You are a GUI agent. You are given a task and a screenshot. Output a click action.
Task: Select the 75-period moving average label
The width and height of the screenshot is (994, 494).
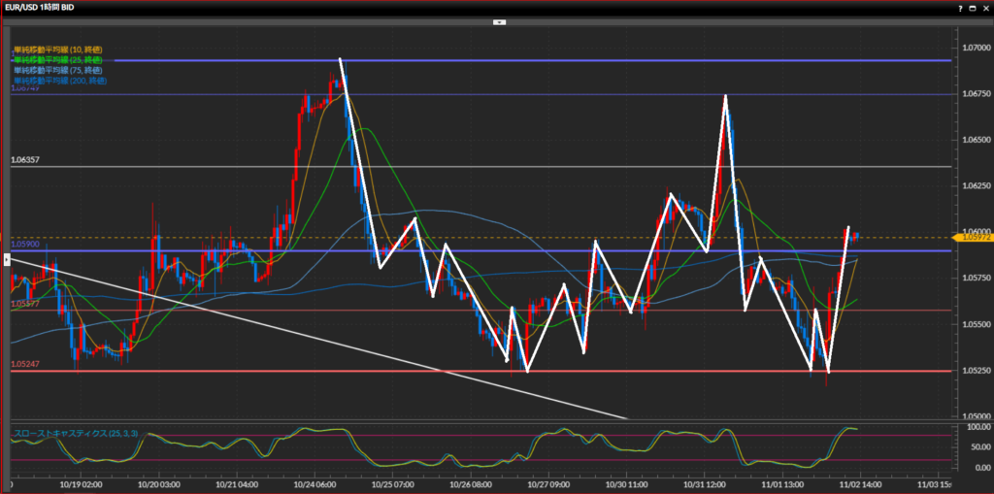click(x=59, y=71)
